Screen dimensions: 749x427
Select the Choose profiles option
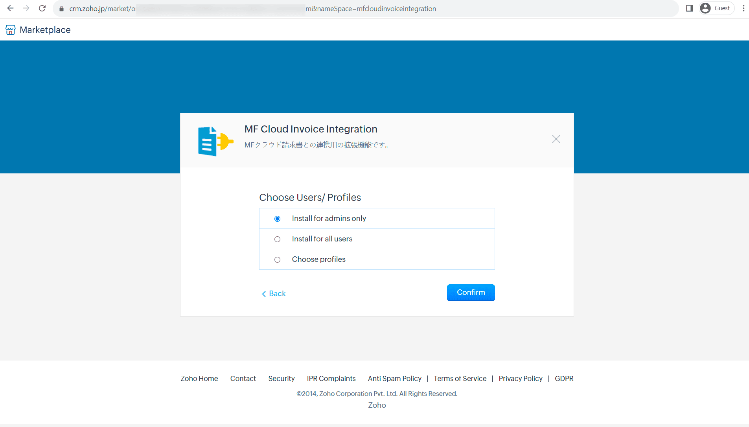point(277,260)
